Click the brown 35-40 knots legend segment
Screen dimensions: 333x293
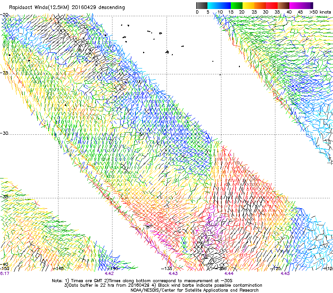[x=283, y=5]
